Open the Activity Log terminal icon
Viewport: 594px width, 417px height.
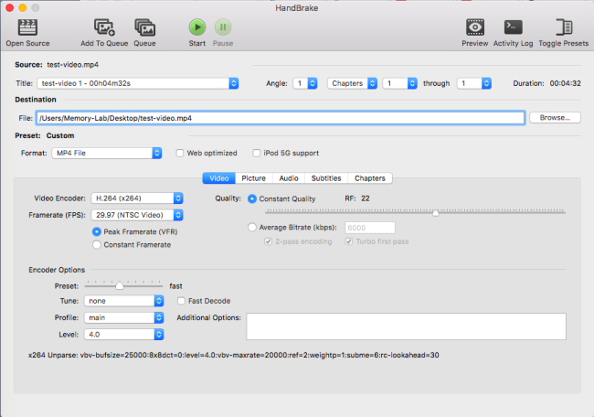[x=514, y=27]
